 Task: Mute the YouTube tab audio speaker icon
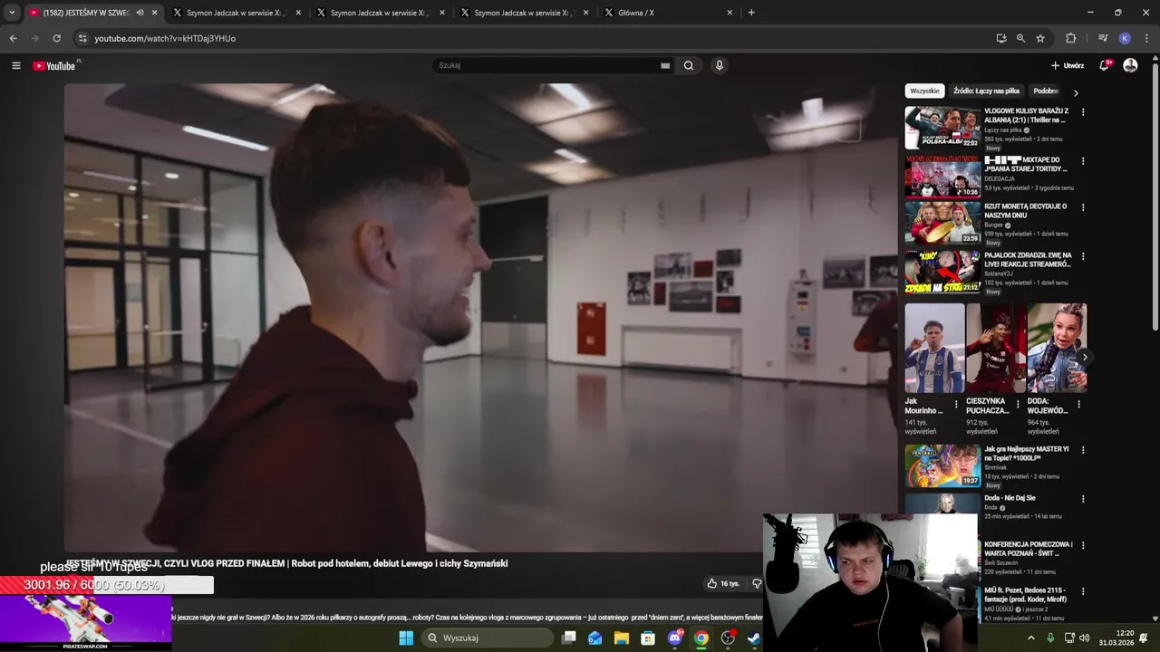click(x=140, y=13)
